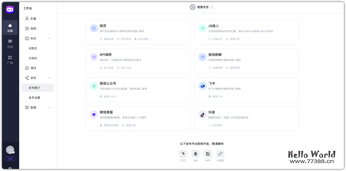Click 创建群聊 on the 微信群聊 card
This screenshot has height=171, width=346.
[215, 68]
